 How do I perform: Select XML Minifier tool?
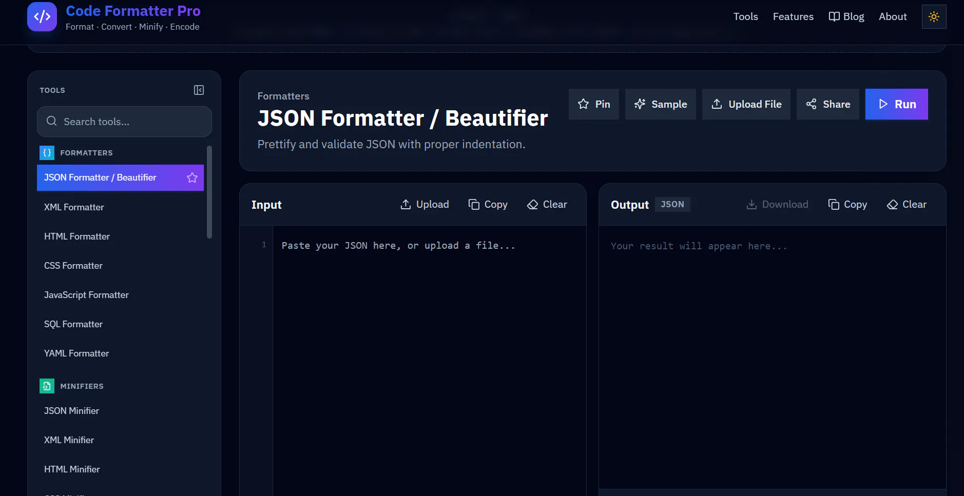point(120,440)
